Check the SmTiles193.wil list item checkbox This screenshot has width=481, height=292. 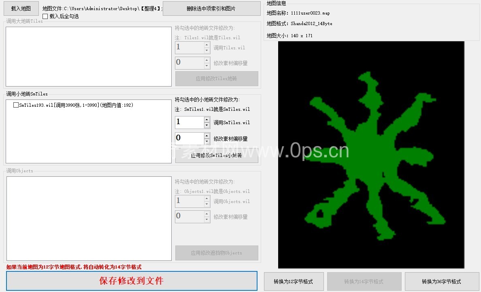(16, 105)
